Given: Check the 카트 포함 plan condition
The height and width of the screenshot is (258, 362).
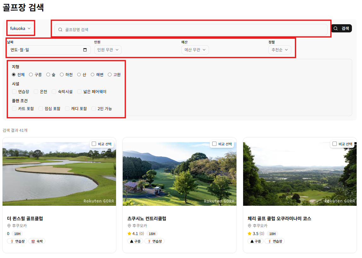Looking at the screenshot, I should [14, 109].
